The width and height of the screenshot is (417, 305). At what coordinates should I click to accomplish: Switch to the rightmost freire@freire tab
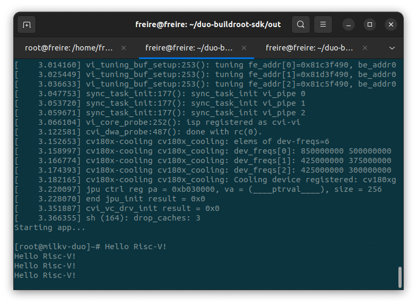point(309,48)
